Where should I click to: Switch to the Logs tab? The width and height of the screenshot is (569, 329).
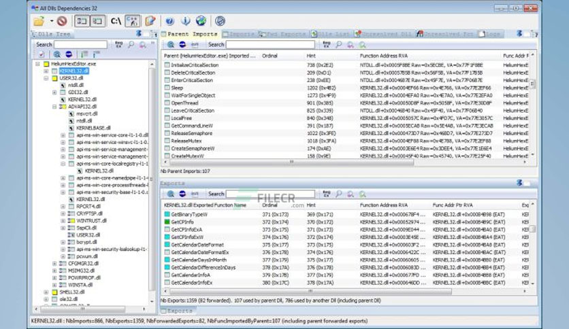490,34
